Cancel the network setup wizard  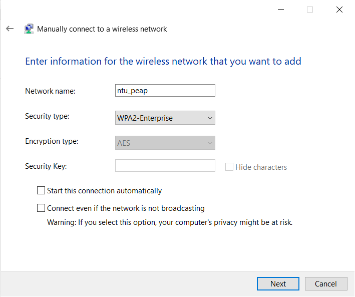pyautogui.click(x=326, y=283)
